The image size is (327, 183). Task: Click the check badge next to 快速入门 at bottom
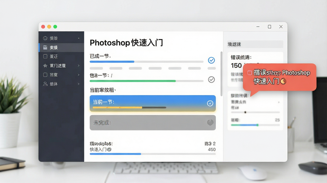pos(109,149)
